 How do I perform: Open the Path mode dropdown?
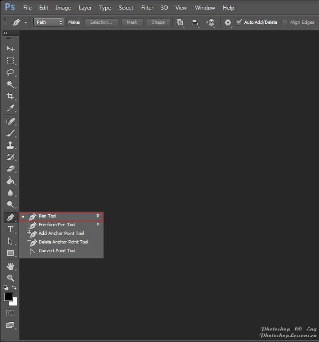(x=48, y=22)
